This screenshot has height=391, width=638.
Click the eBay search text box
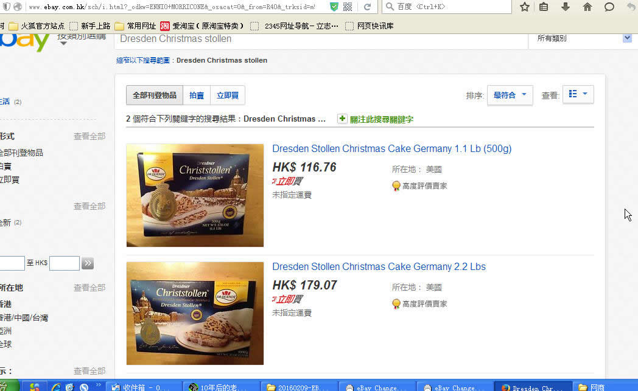(x=321, y=39)
